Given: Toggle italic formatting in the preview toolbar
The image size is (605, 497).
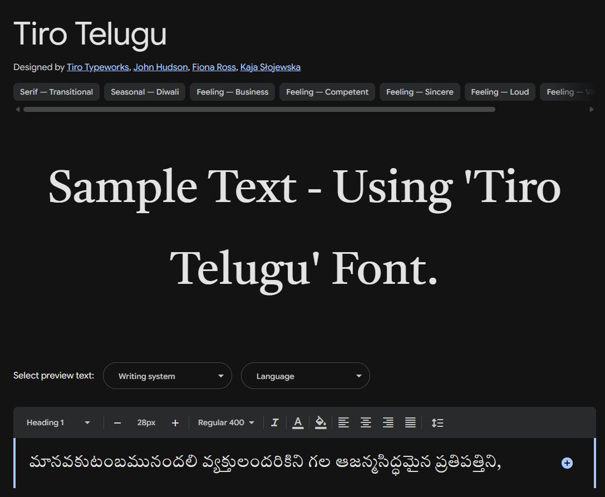Looking at the screenshot, I should (275, 422).
